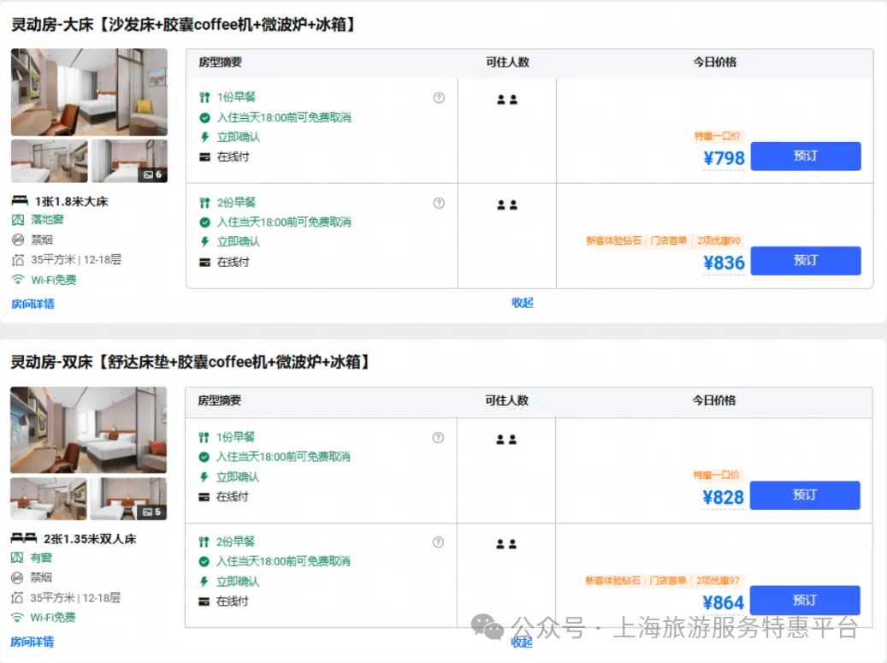Collapse rates with 收起 under big-bed room
This screenshot has width=887, height=663.
(522, 303)
